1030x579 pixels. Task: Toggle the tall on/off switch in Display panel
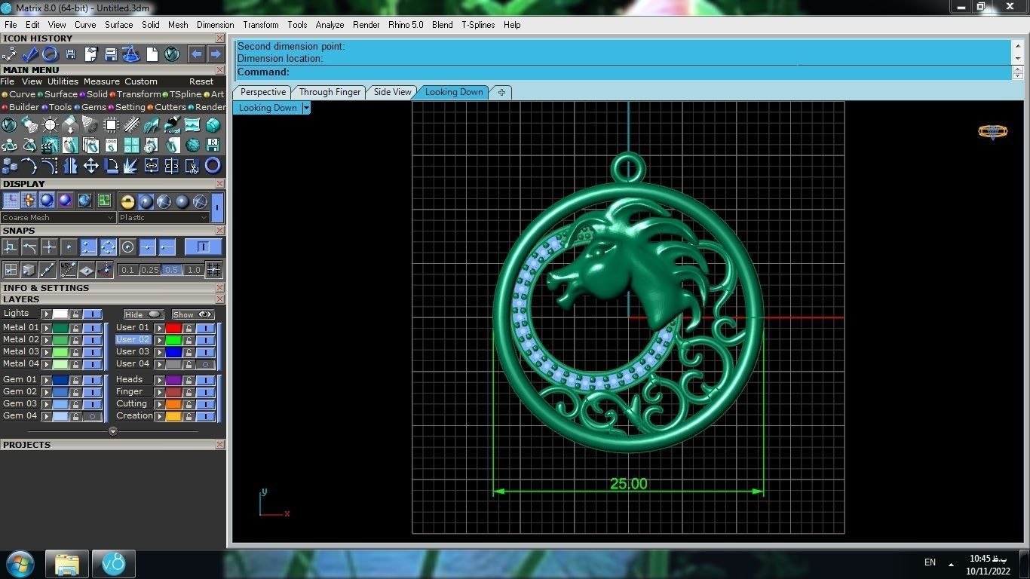coord(217,206)
